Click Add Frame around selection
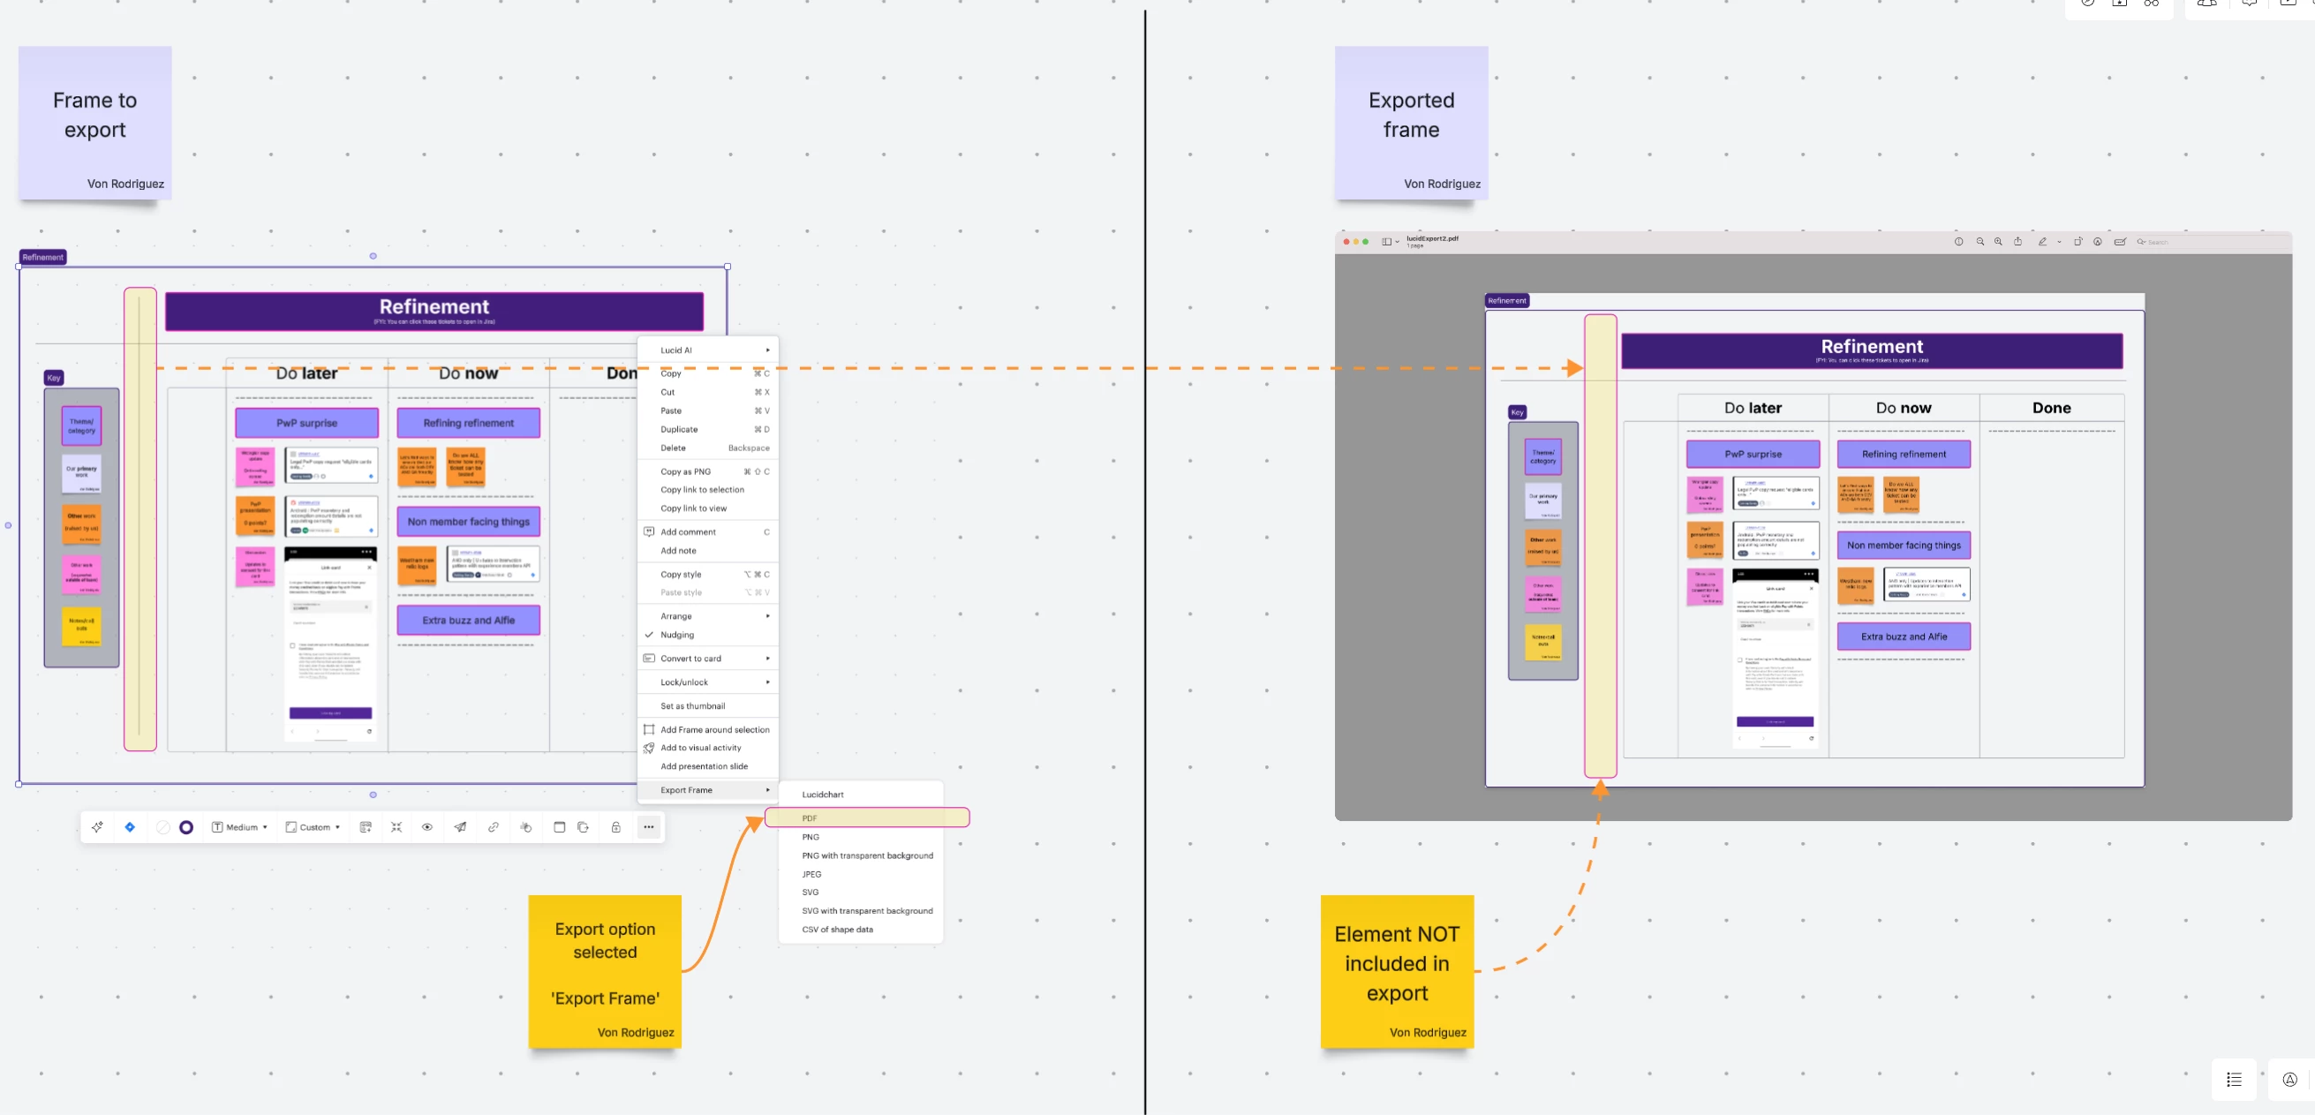Viewport: 2315px width, 1115px height. pos(714,728)
